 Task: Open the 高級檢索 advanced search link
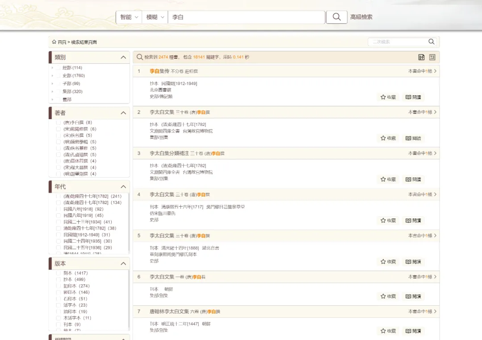point(361,17)
